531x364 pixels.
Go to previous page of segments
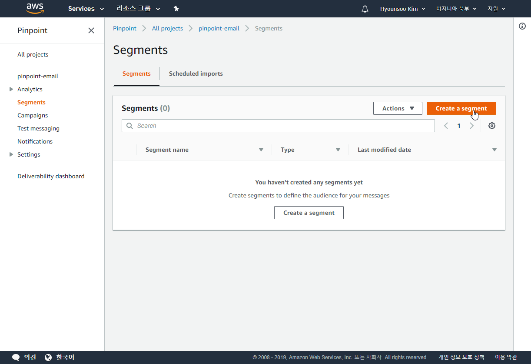click(446, 126)
